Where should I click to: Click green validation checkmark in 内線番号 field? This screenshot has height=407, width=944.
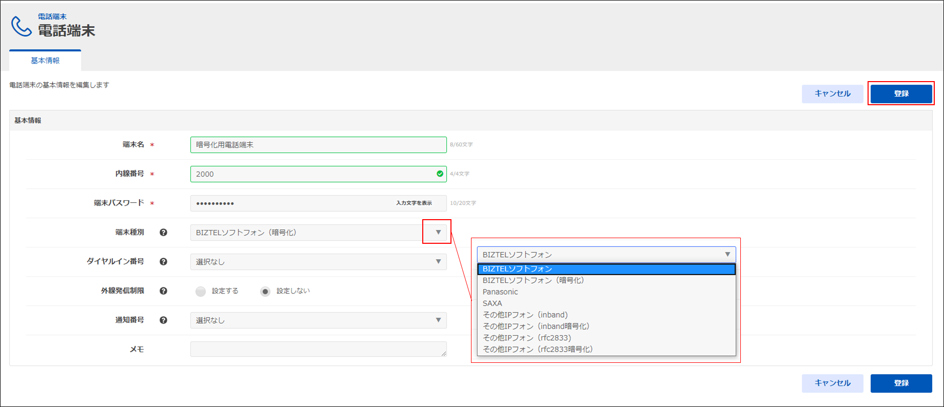tap(440, 174)
